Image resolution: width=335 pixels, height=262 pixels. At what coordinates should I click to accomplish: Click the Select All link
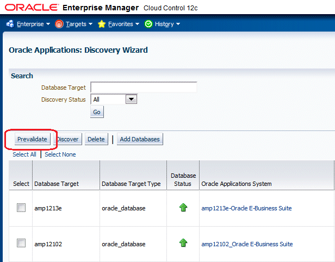[24, 154]
